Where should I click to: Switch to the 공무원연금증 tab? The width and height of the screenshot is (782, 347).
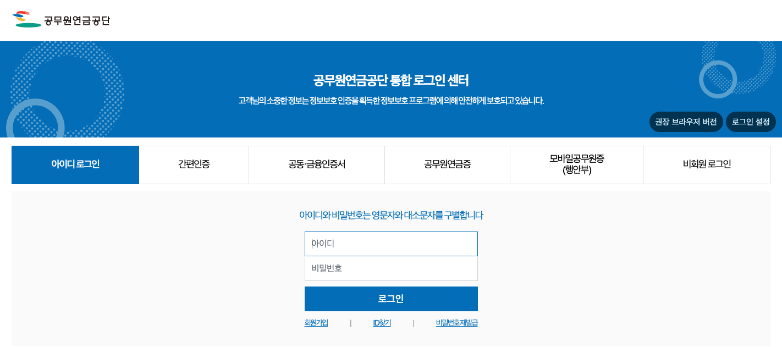click(x=448, y=164)
